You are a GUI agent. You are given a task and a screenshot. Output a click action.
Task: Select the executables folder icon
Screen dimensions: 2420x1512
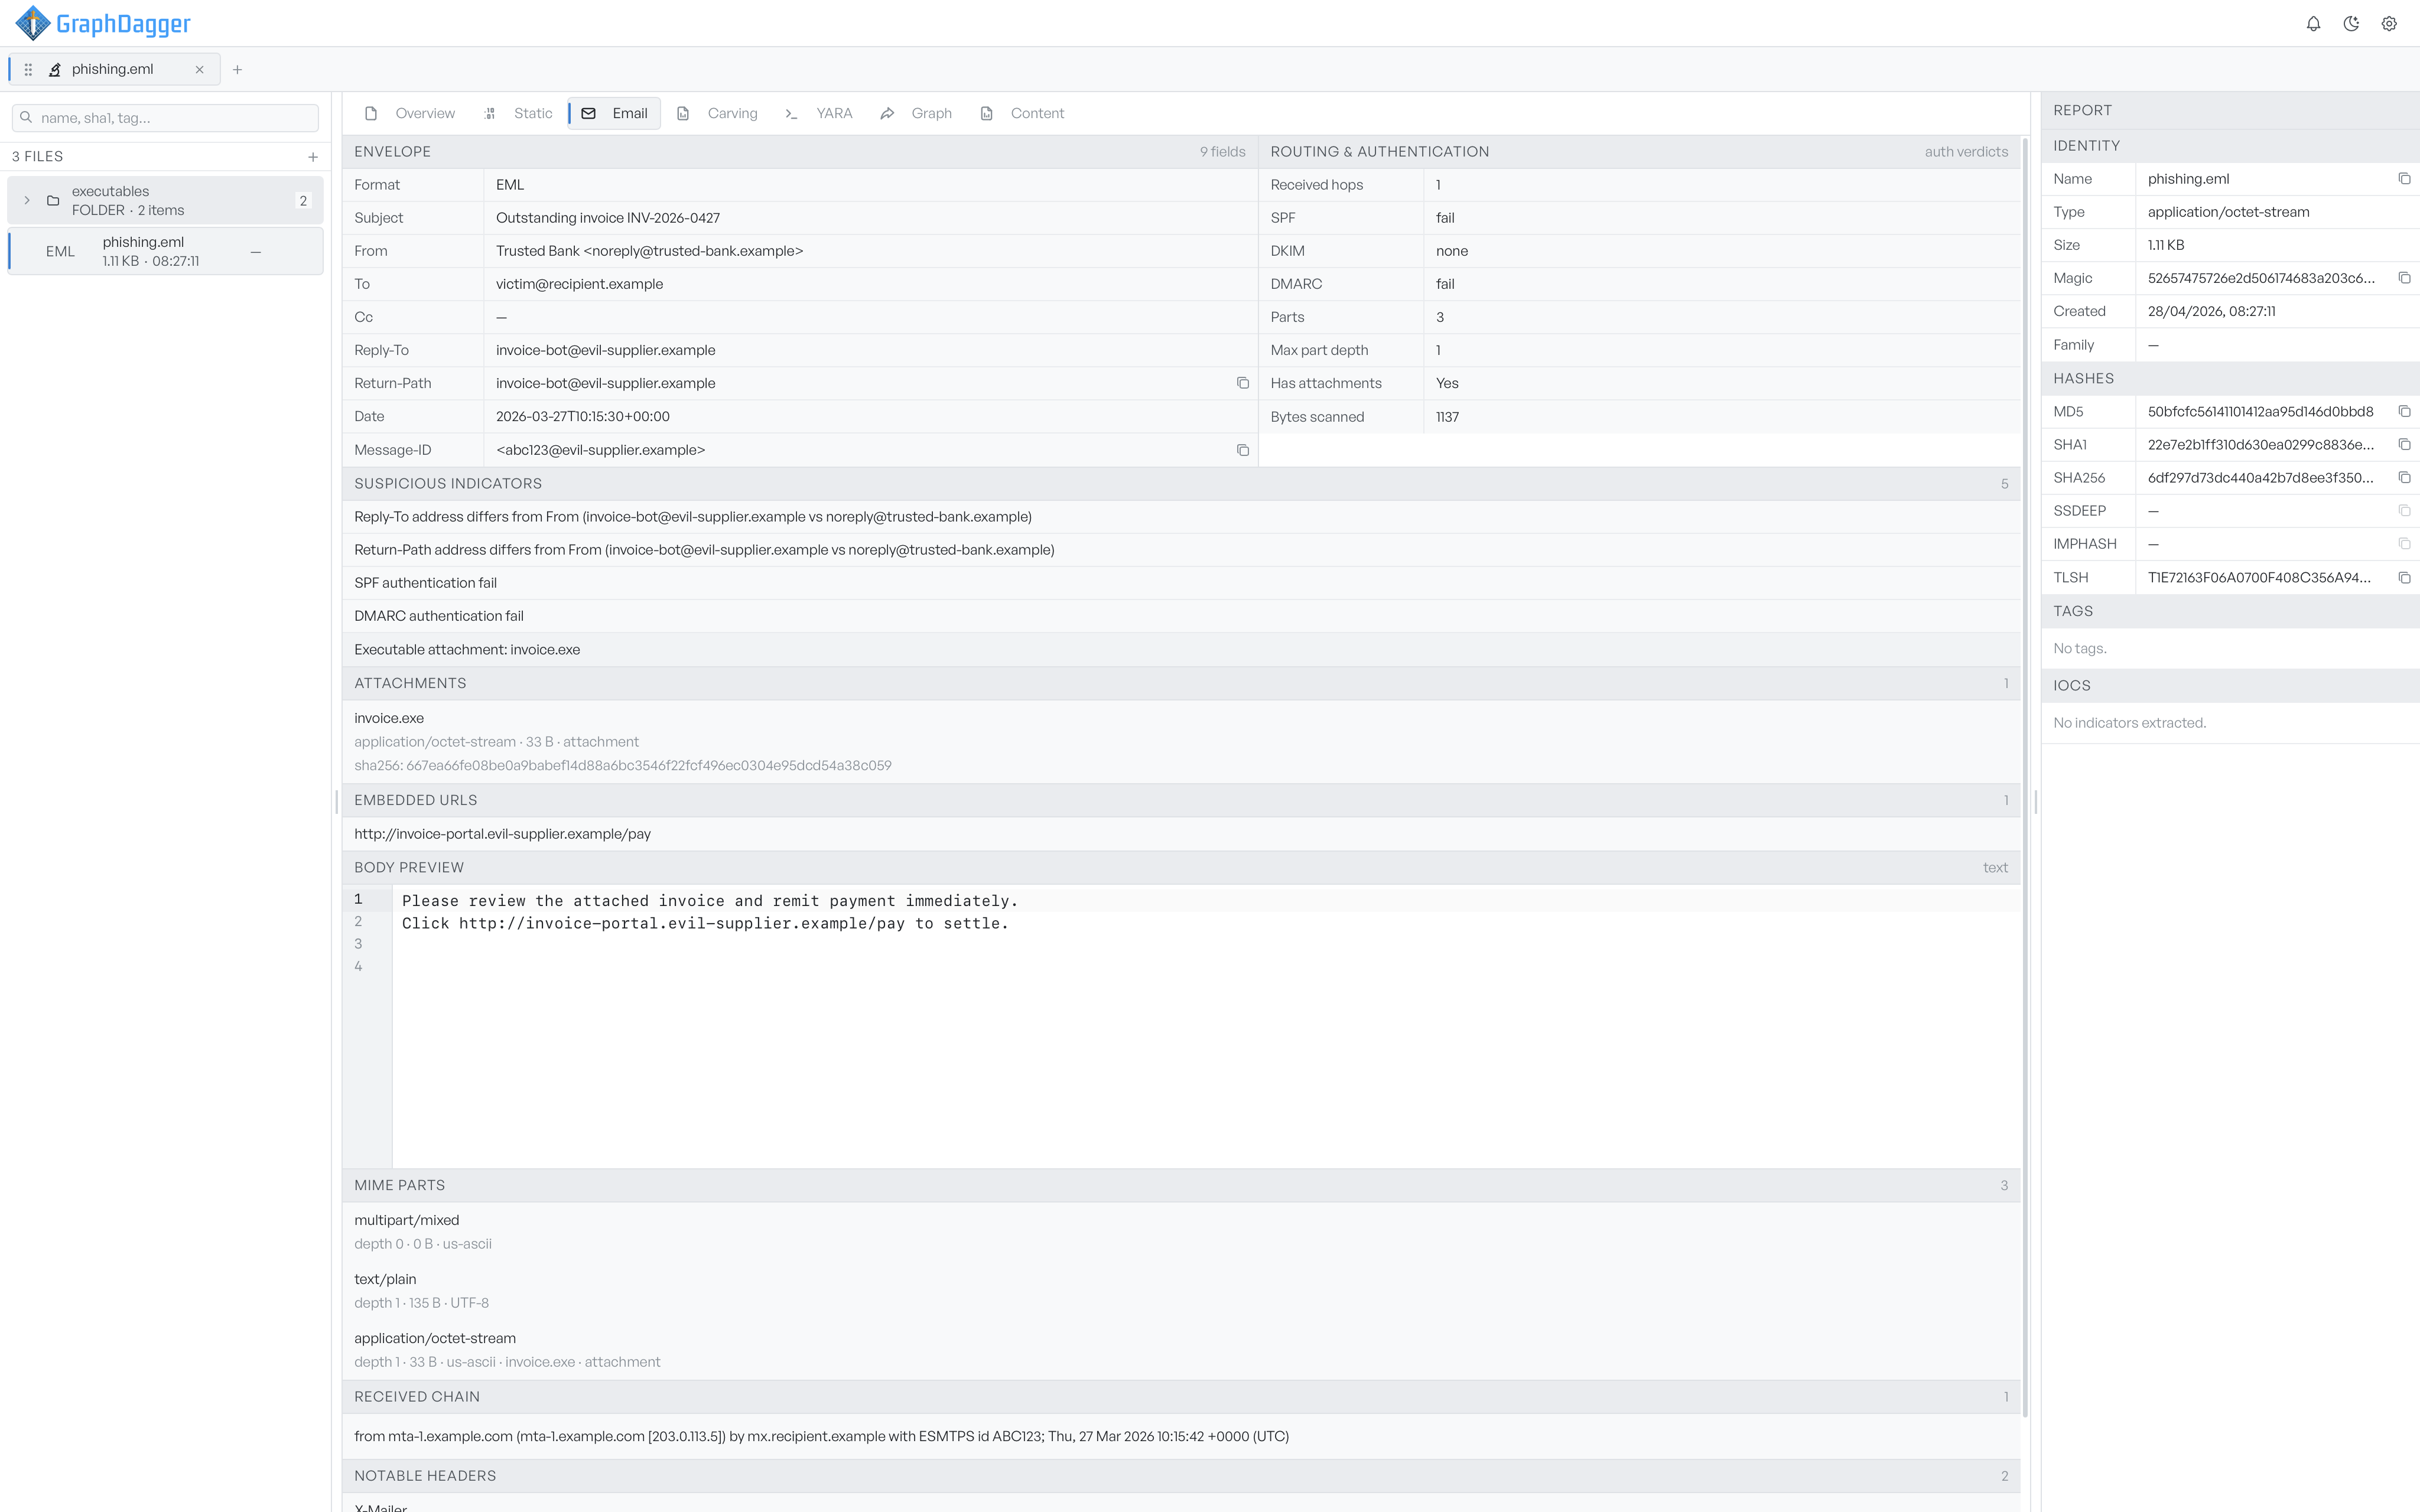coord(53,201)
